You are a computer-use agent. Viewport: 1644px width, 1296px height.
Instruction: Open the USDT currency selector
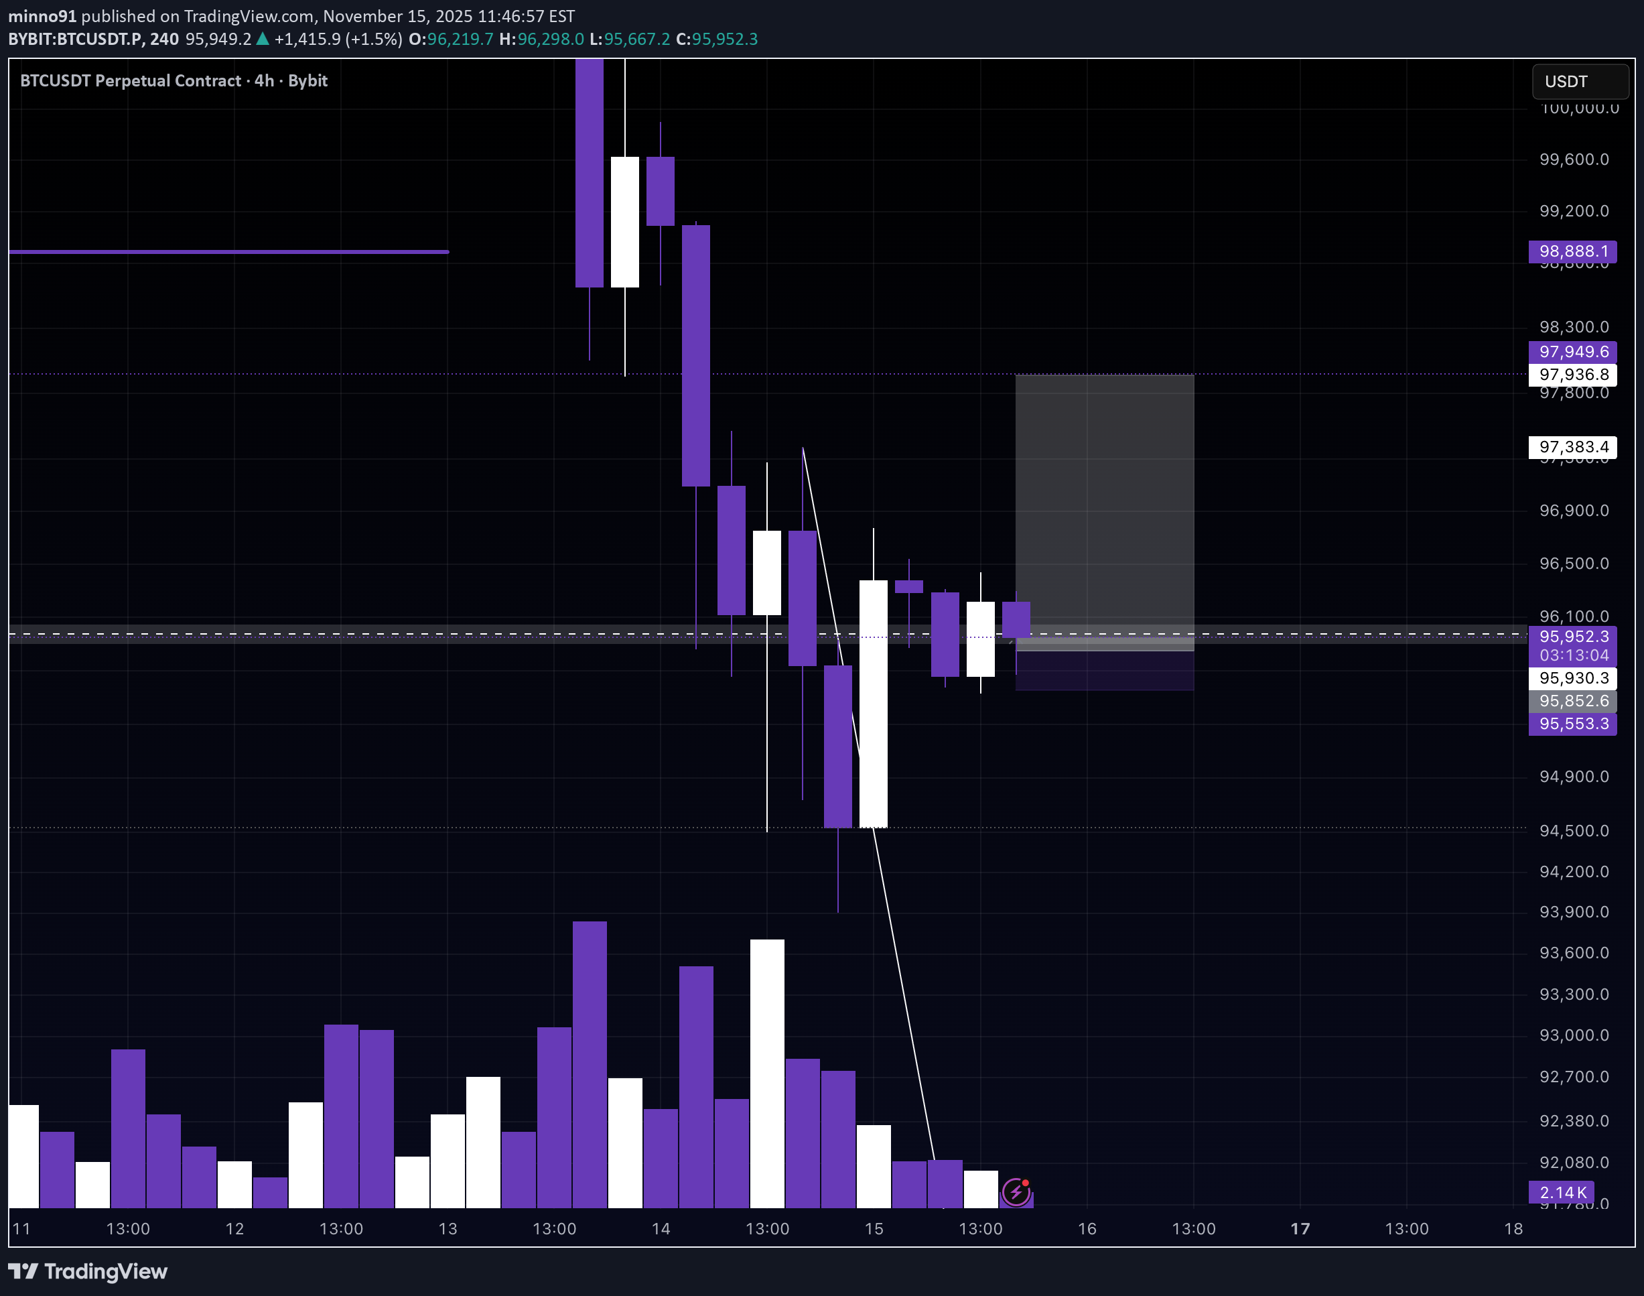click(1580, 81)
